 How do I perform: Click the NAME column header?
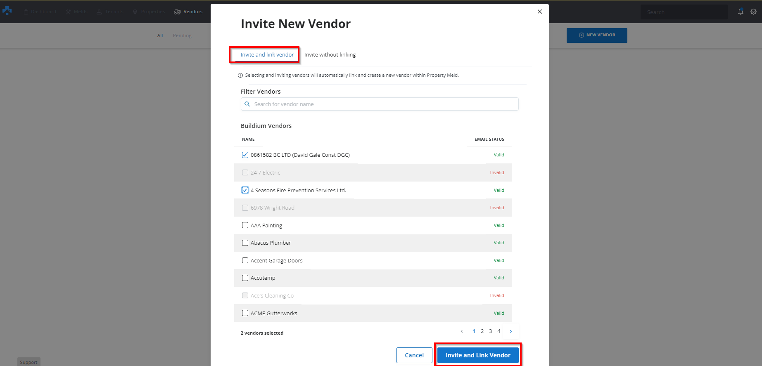(248, 139)
